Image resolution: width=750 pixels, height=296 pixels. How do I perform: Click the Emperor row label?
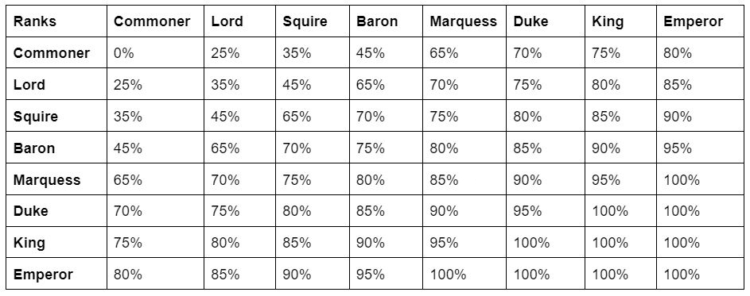[56, 274]
